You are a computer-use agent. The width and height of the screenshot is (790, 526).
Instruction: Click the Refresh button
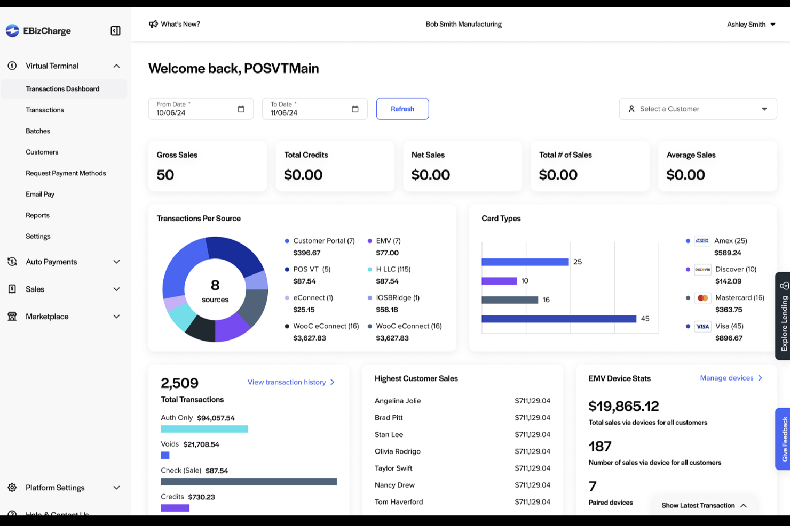[x=402, y=108]
